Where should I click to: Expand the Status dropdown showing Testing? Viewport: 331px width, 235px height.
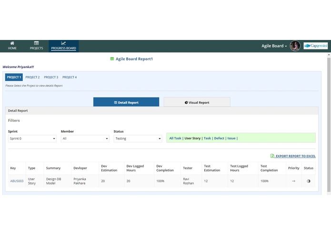138,138
